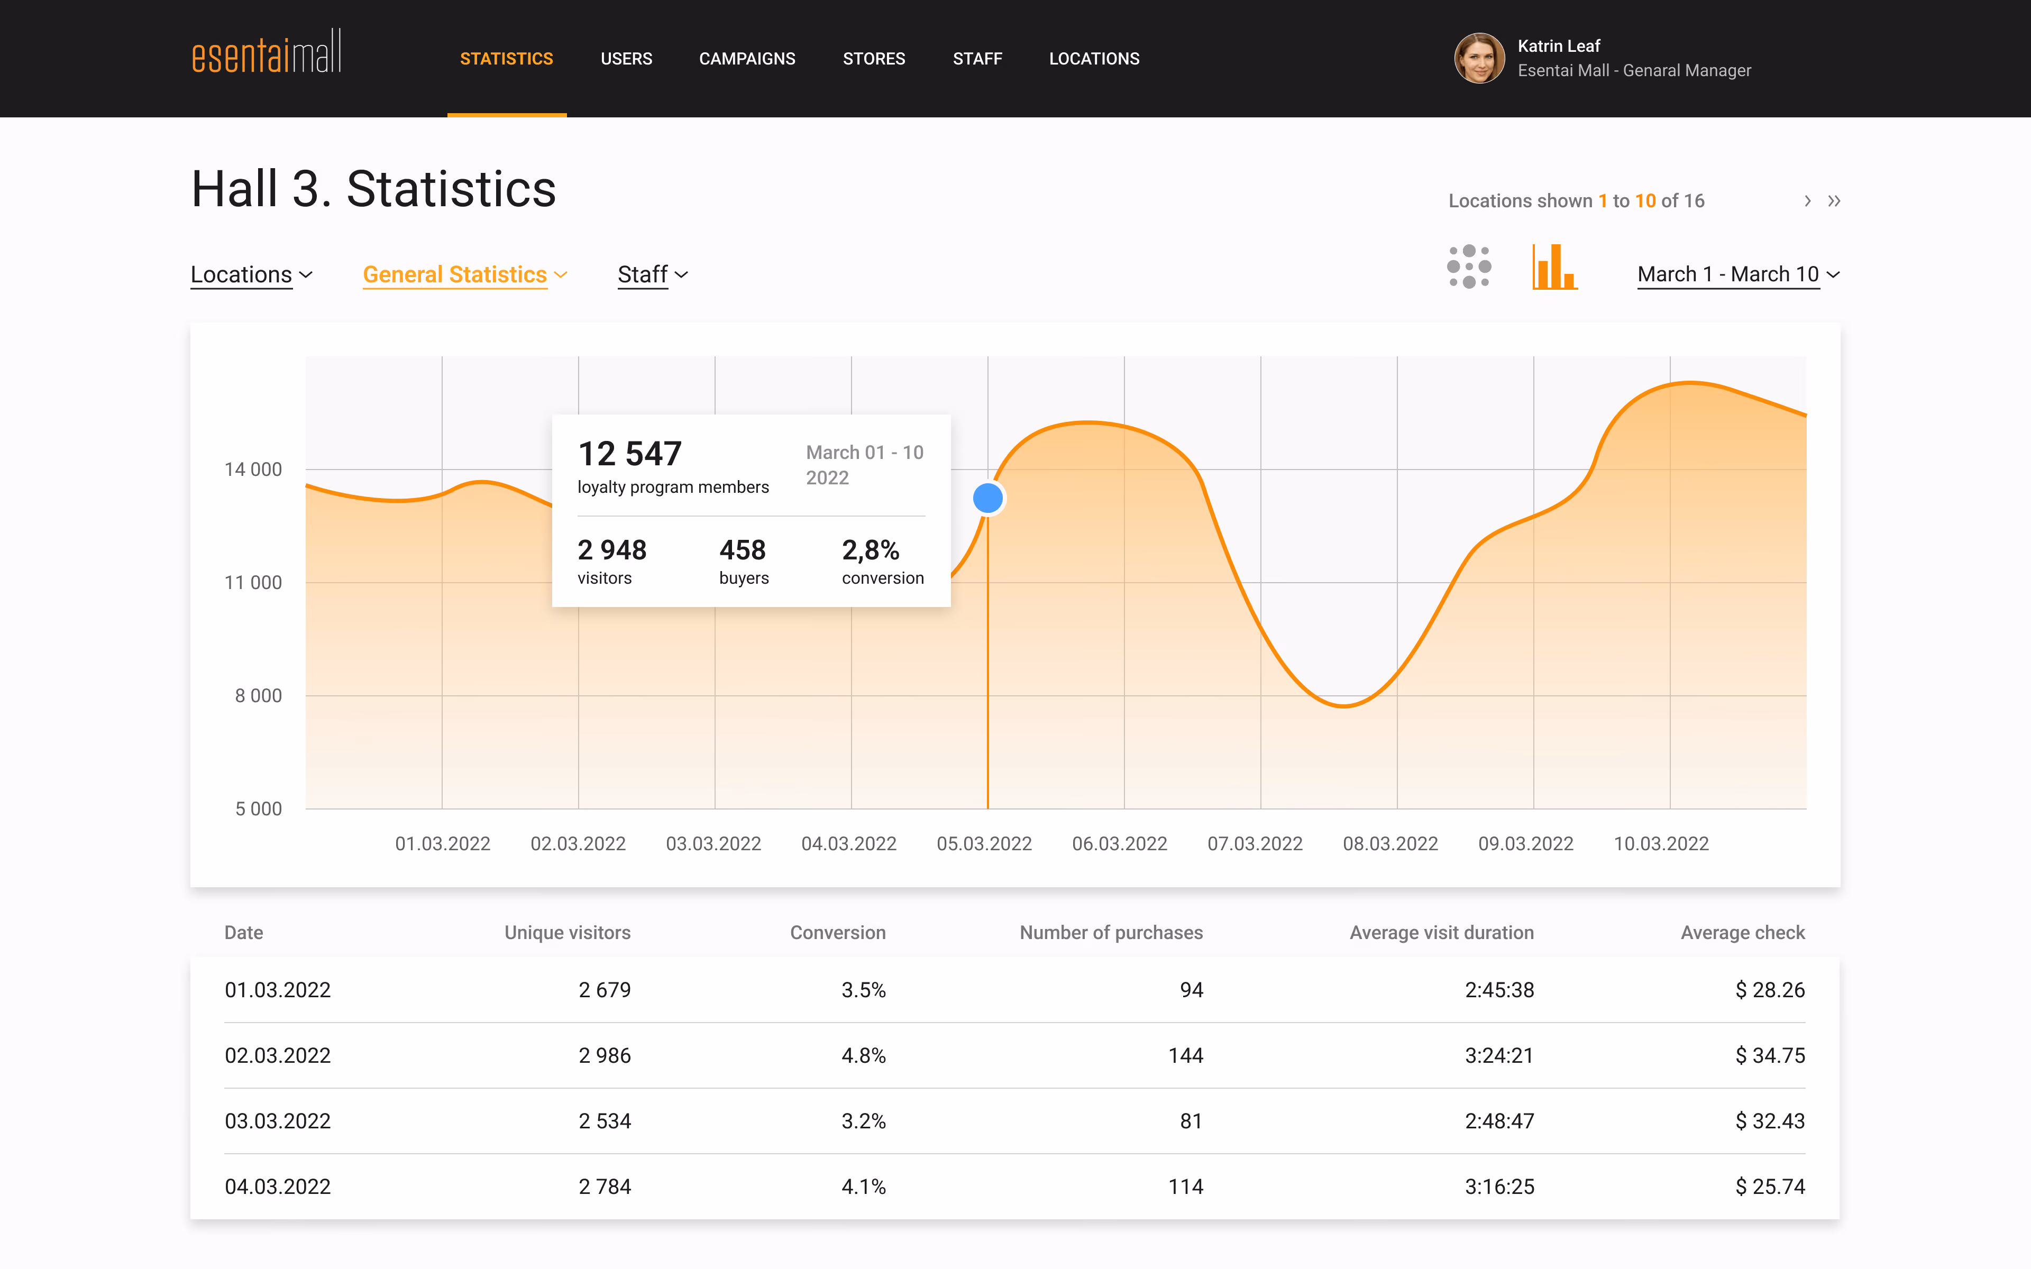Open Katrin Leaf profile avatar
This screenshot has height=1269, width=2031.
(x=1479, y=58)
